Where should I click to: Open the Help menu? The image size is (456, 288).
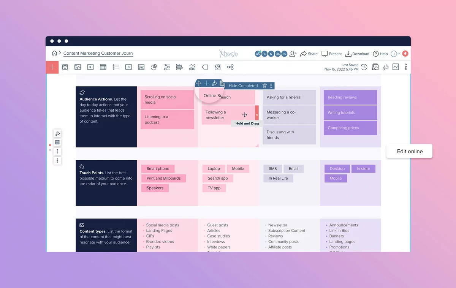(380, 54)
